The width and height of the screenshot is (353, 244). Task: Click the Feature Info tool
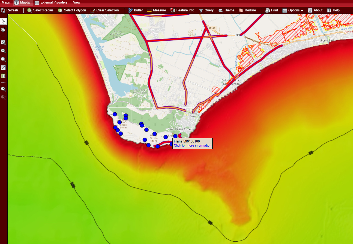coord(182,10)
